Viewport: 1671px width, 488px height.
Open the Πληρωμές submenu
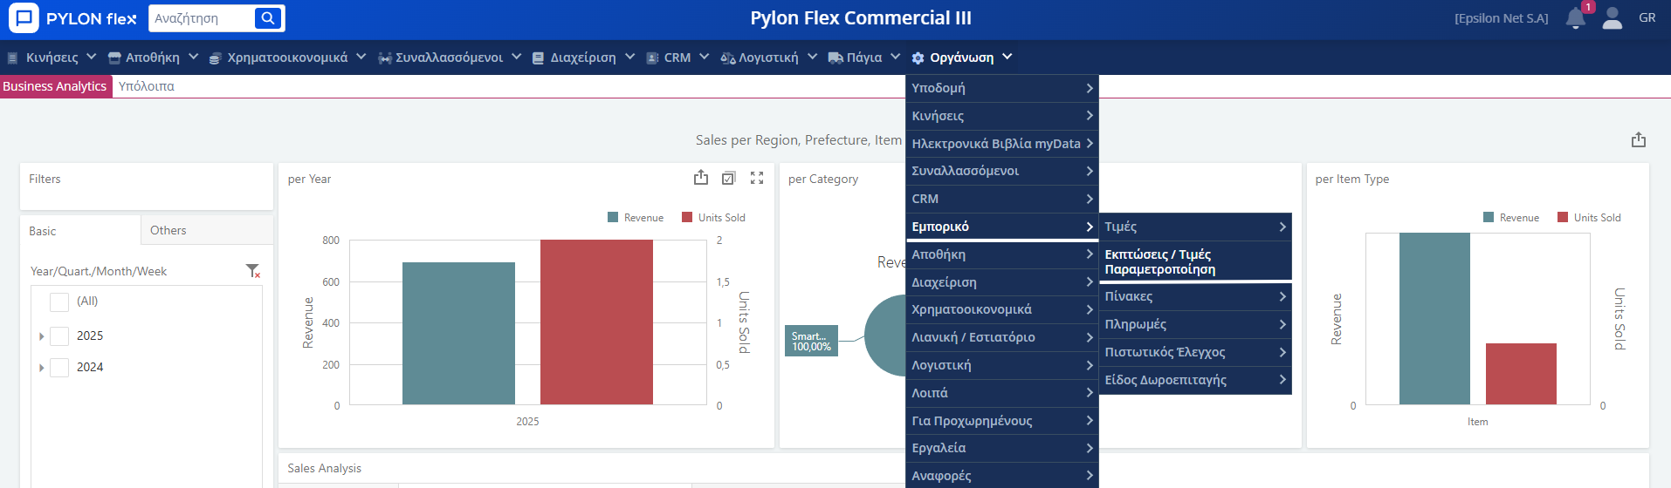pyautogui.click(x=1195, y=324)
